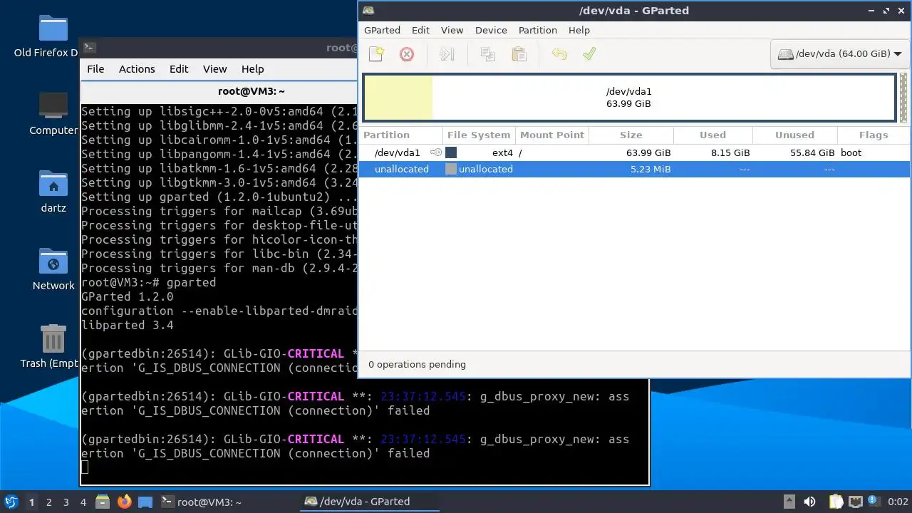Click the yellow used-space area of the disk graphic

pyautogui.click(x=398, y=98)
